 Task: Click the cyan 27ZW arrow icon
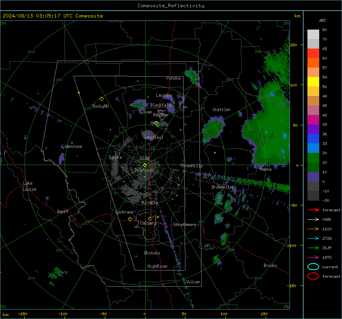point(313,239)
